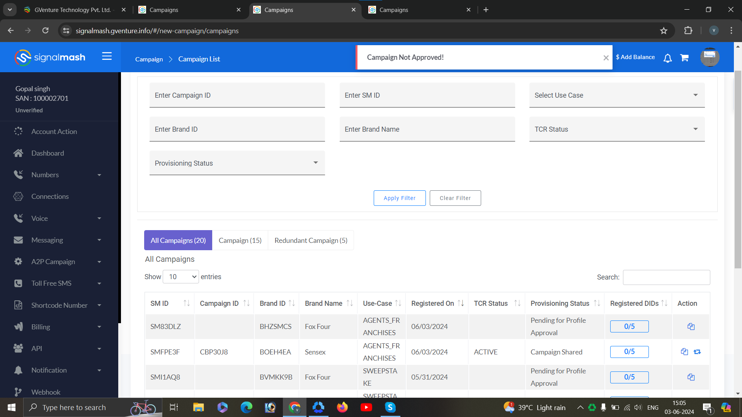
Task: Switch to Redundant Campaign (5) tab
Action: 311,241
